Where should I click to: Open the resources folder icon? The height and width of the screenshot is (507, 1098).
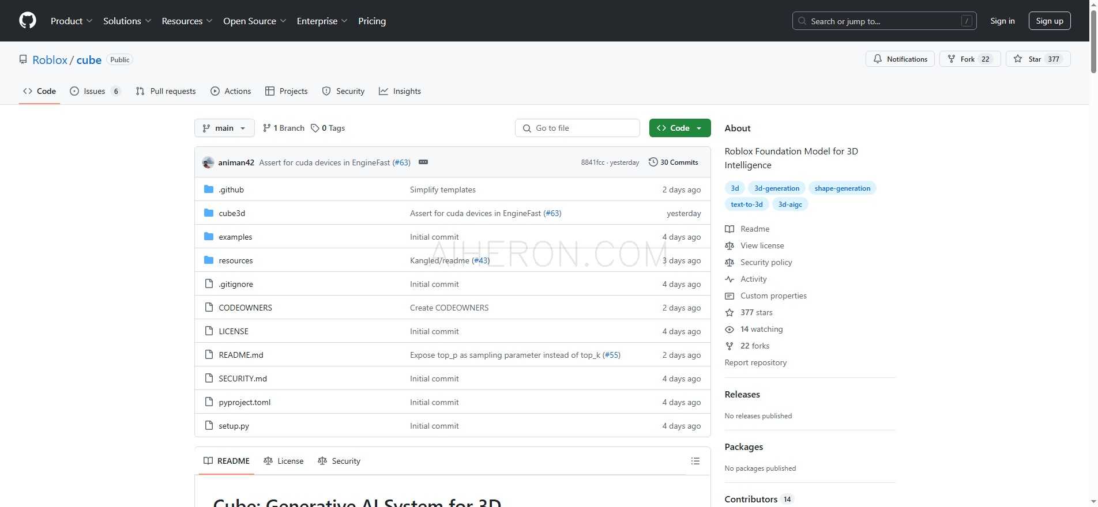tap(209, 260)
